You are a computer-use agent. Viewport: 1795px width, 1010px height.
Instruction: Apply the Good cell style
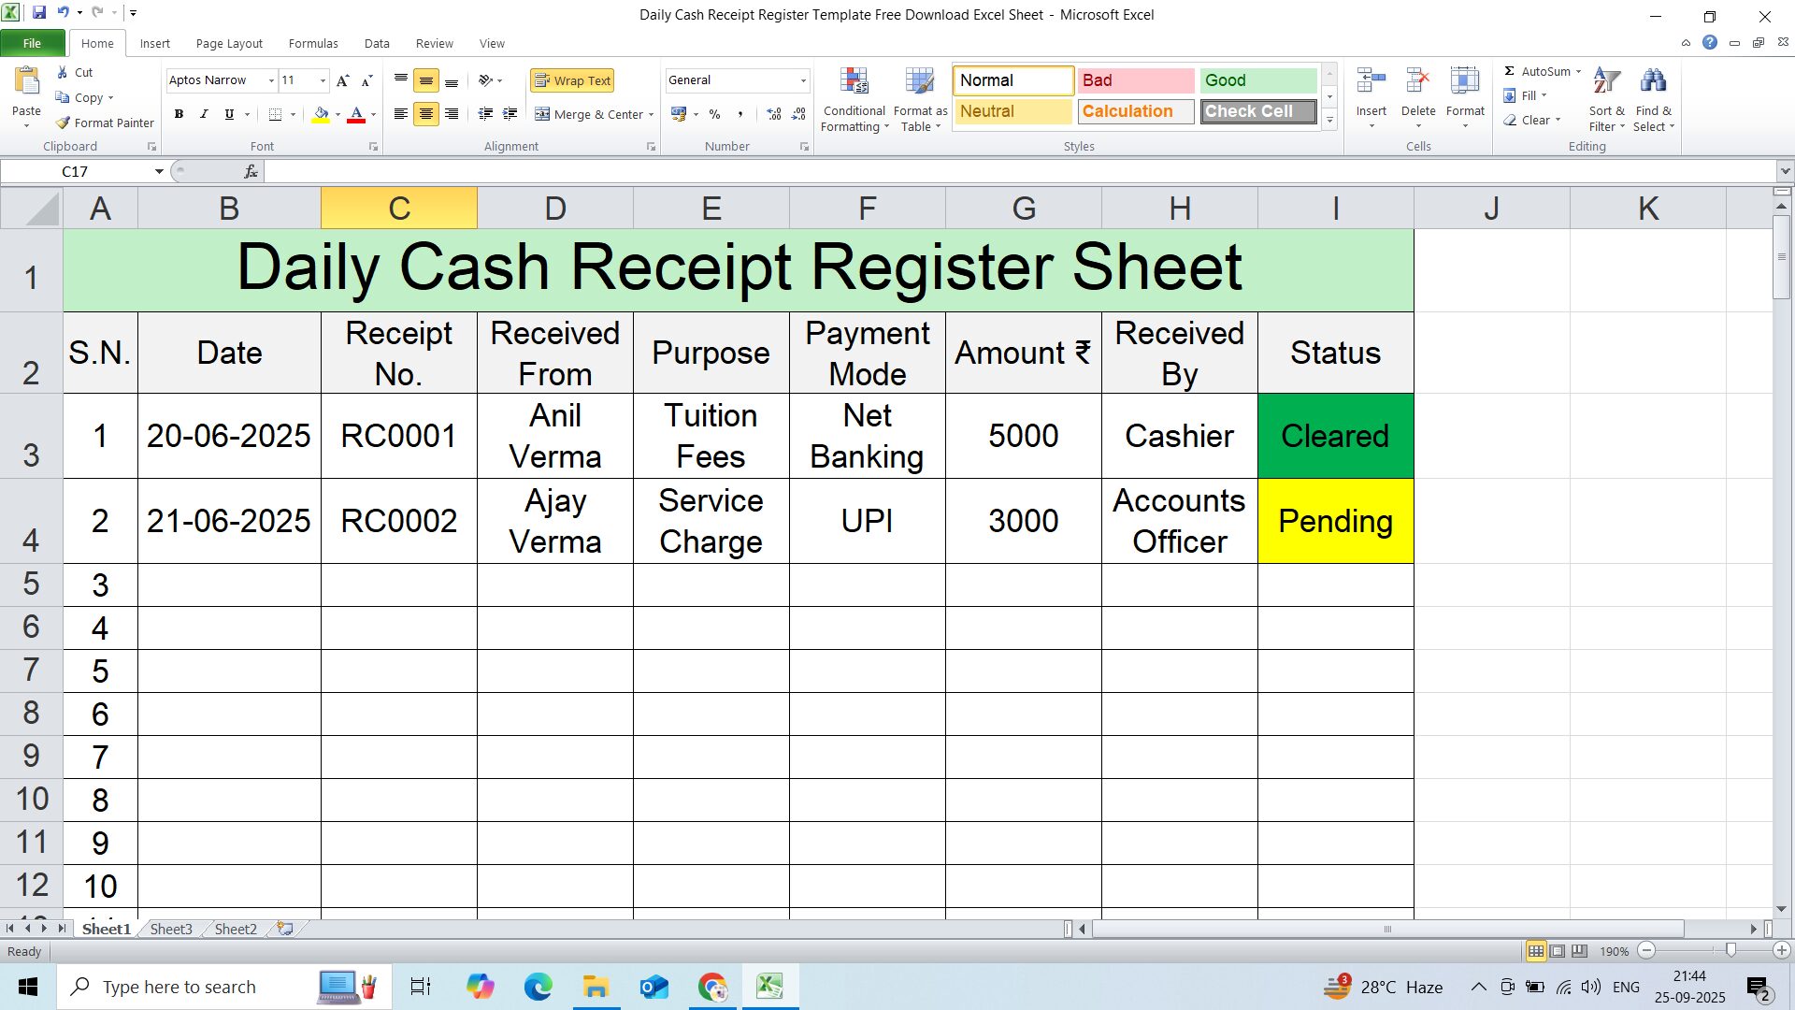[x=1257, y=80]
